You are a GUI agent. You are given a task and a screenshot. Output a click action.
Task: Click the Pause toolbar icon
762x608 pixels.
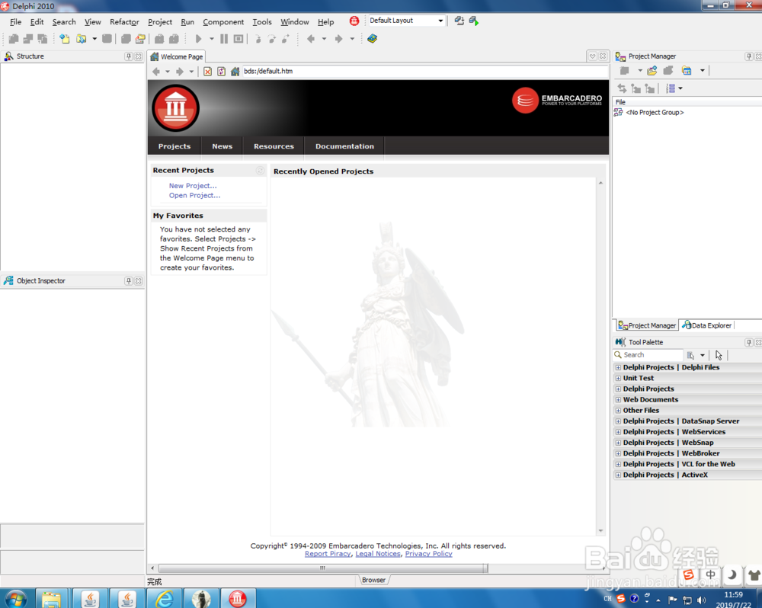[224, 39]
